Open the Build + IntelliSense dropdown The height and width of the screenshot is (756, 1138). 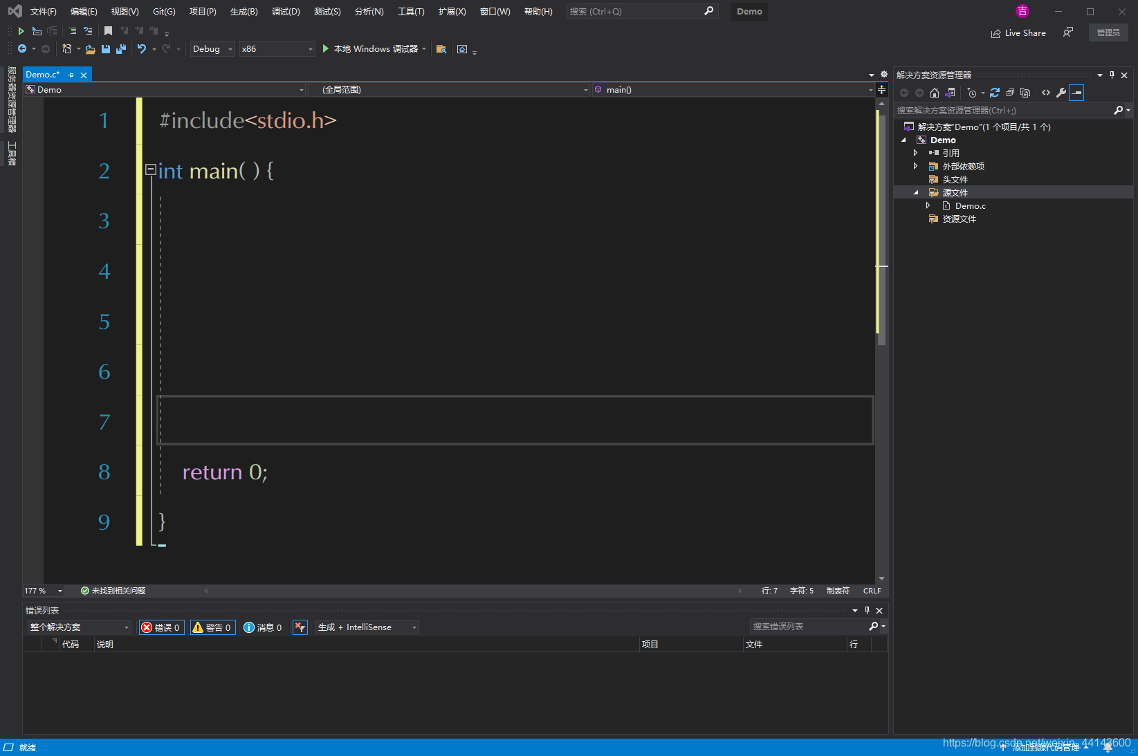click(367, 627)
